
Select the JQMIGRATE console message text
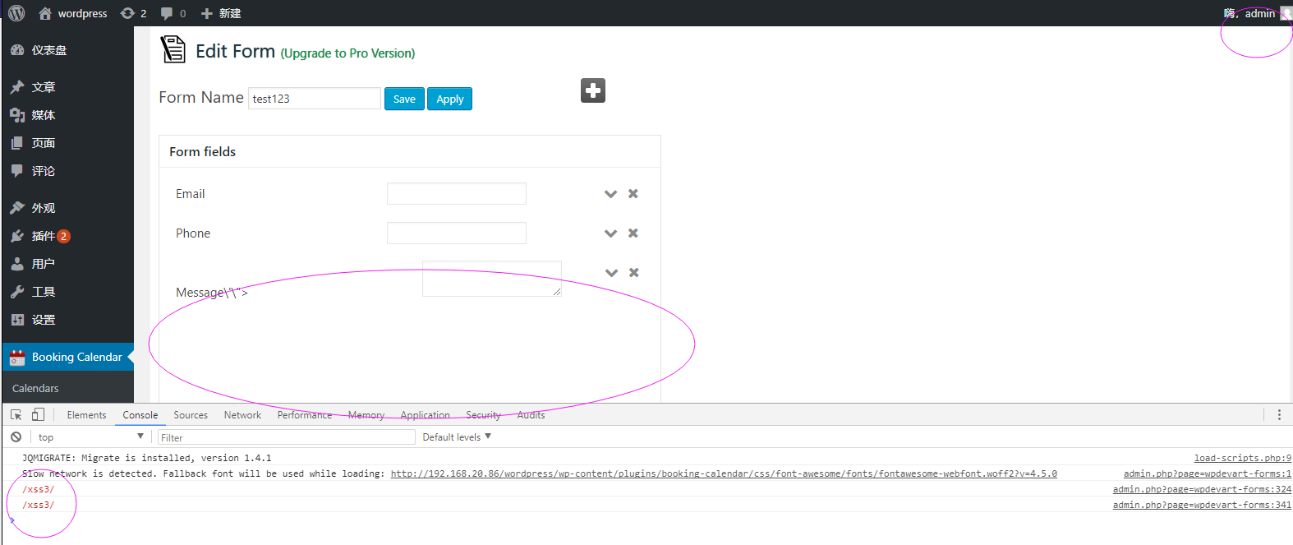point(147,459)
